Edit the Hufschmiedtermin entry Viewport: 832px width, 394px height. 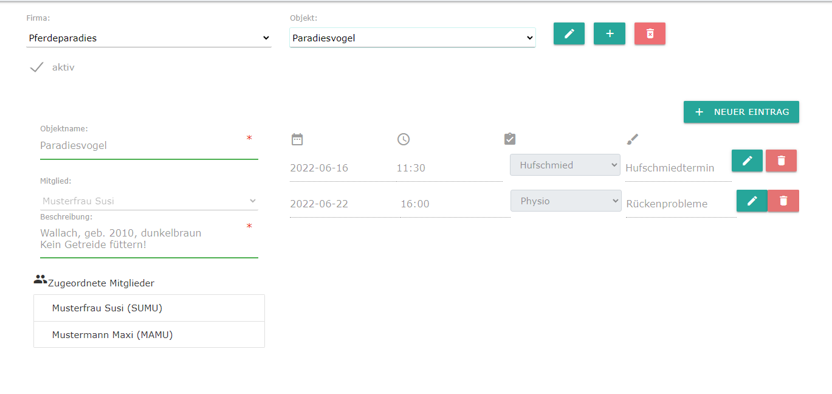(x=747, y=161)
